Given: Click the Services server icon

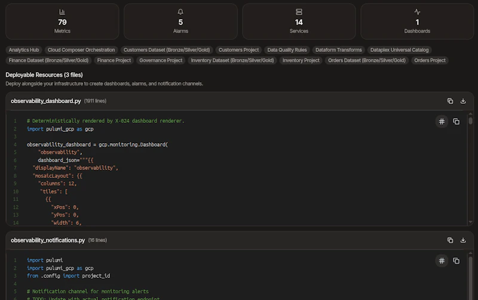Looking at the screenshot, I should click(299, 12).
